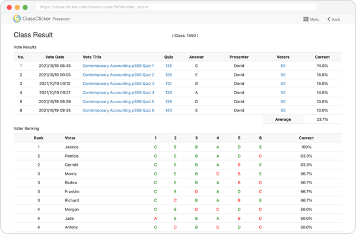Go back using the Back chevron
Image resolution: width=356 pixels, height=234 pixels.
point(329,20)
